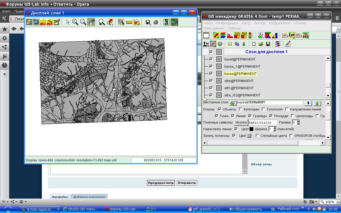
Task: Click the black line color swatch
Action: (x=251, y=129)
